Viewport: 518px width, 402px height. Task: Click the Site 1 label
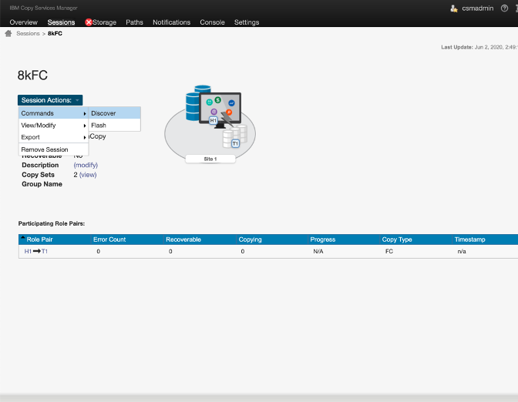[210, 159]
